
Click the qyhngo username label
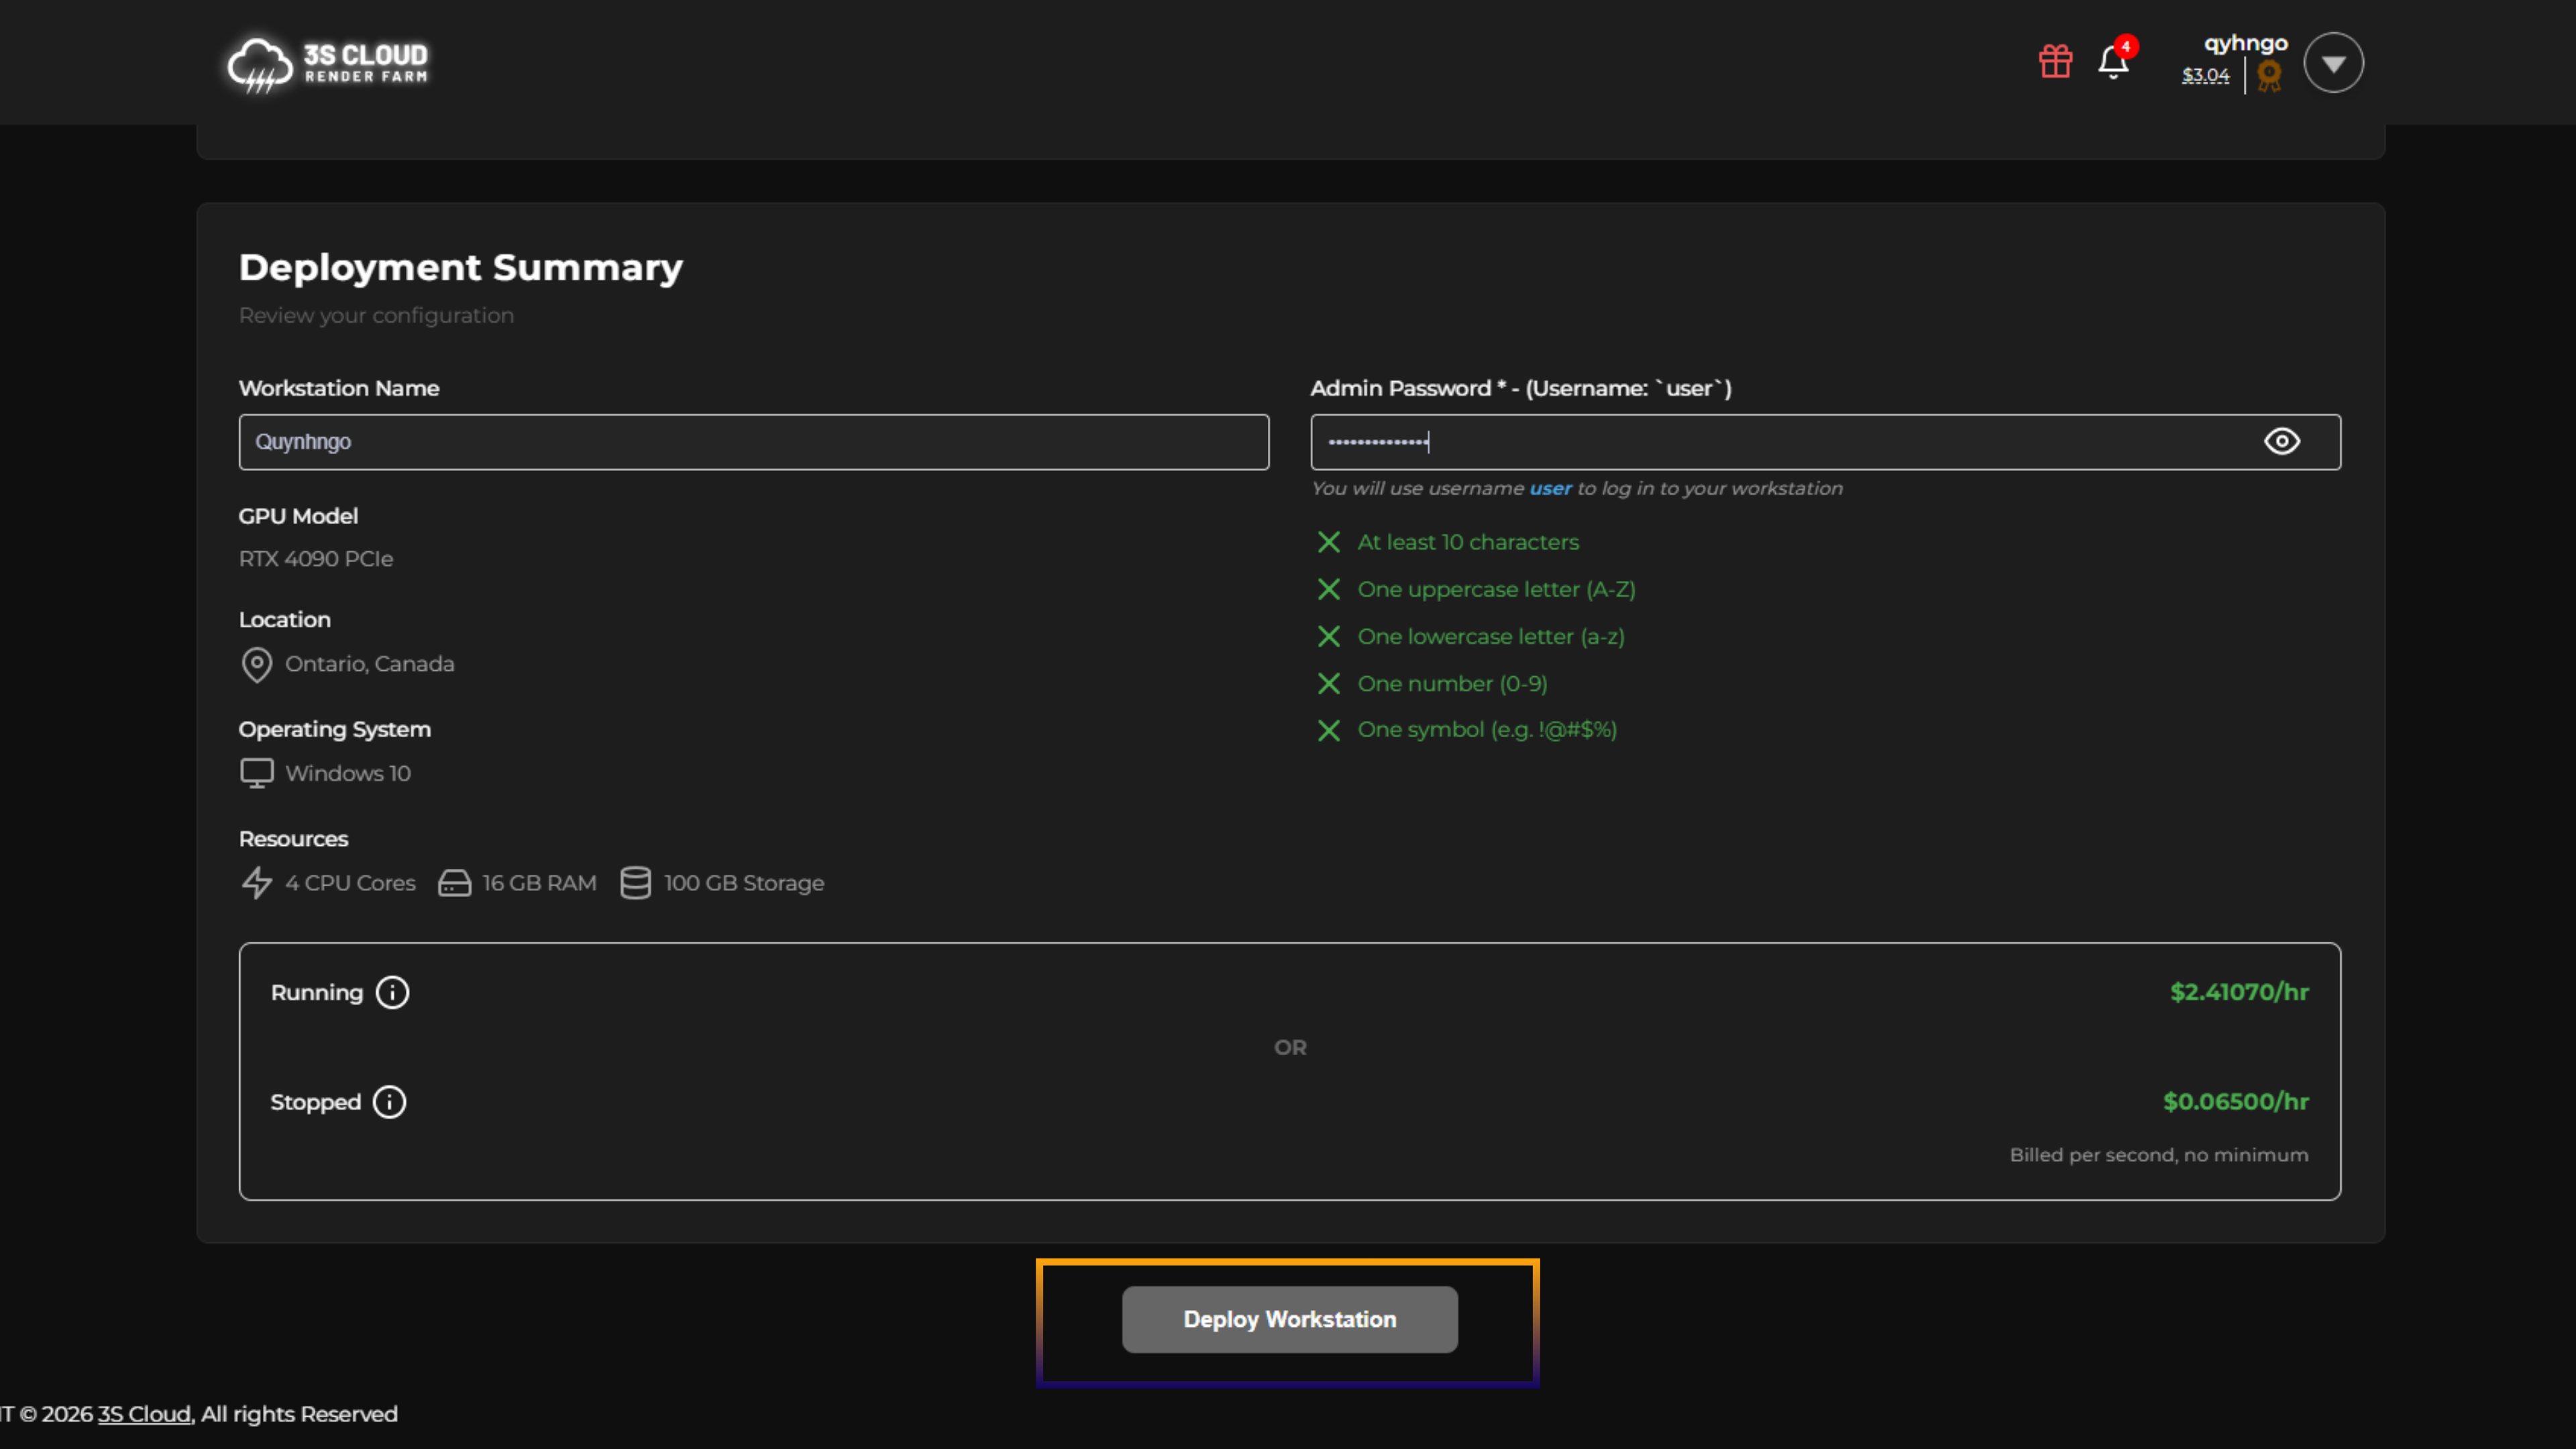coord(2245,44)
